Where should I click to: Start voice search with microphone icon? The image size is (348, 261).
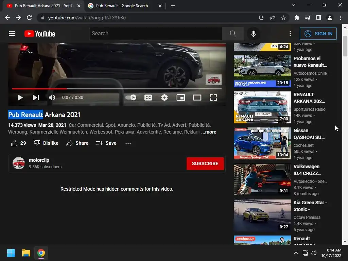[254, 34]
